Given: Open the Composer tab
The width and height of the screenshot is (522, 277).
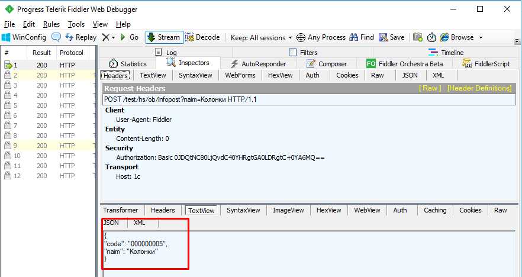Looking at the screenshot, I should click(327, 63).
